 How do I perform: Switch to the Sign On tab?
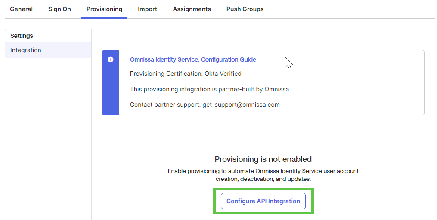59,9
